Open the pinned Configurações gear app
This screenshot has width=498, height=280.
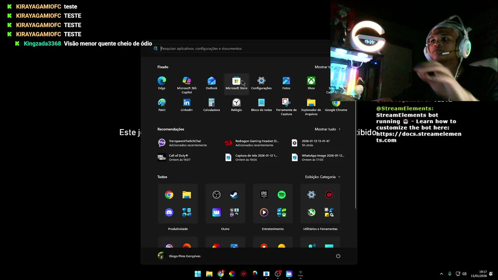(261, 83)
